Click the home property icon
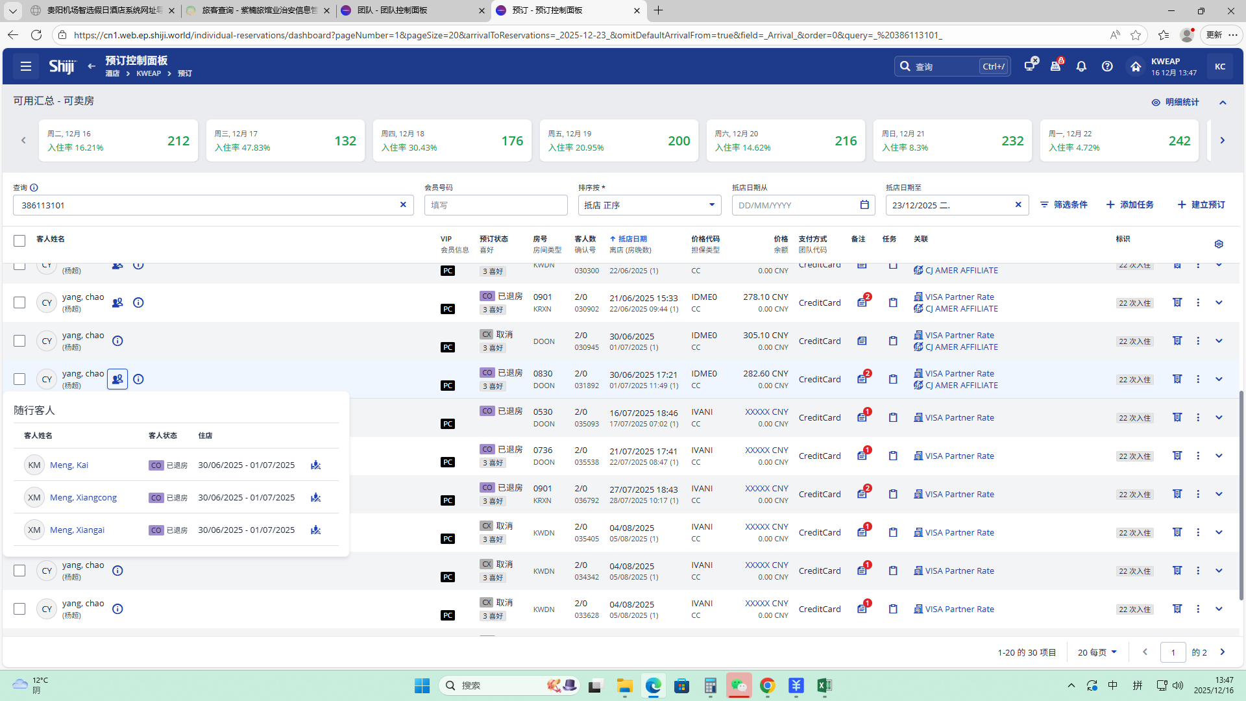The width and height of the screenshot is (1246, 701). point(1135,66)
